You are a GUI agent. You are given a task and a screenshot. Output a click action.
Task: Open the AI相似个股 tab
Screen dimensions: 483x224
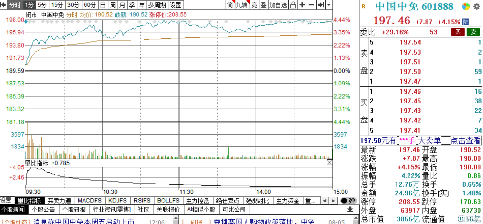[x=201, y=210]
